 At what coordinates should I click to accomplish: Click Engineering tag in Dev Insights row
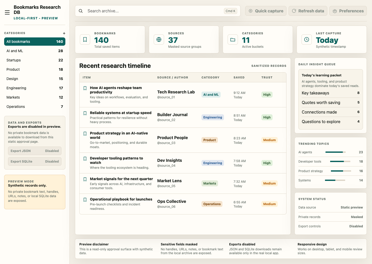(213, 163)
